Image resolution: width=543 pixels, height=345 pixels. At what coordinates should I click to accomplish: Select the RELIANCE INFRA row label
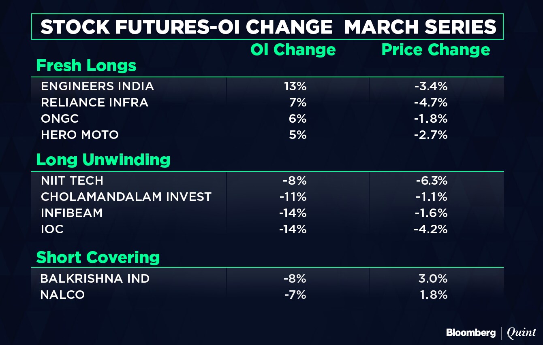94,102
